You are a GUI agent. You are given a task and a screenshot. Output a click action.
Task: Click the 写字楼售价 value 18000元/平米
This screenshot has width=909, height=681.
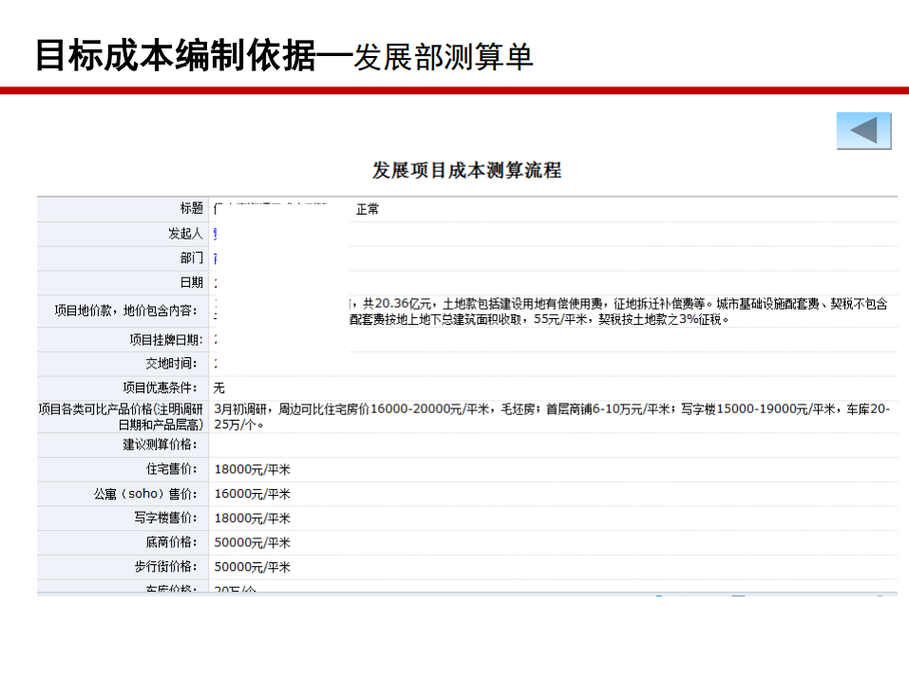coord(252,519)
